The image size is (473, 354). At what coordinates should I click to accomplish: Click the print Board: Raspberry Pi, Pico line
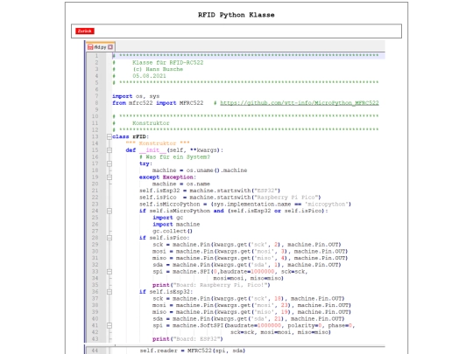pyautogui.click(x=211, y=285)
